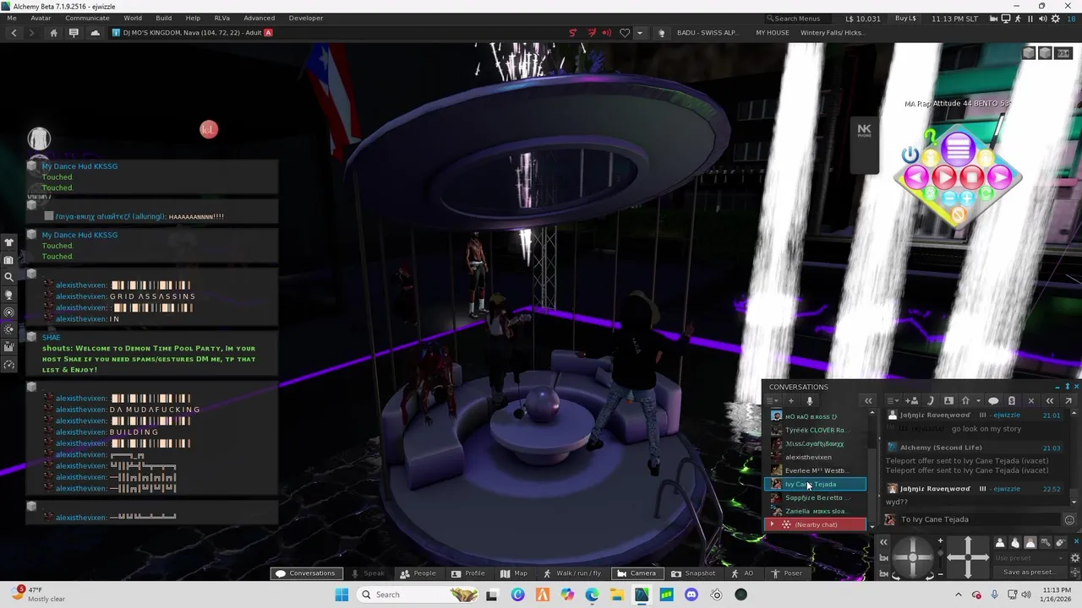This screenshot has height=608, width=1082.
Task: Toggle the Camera controls button
Action: 636,573
